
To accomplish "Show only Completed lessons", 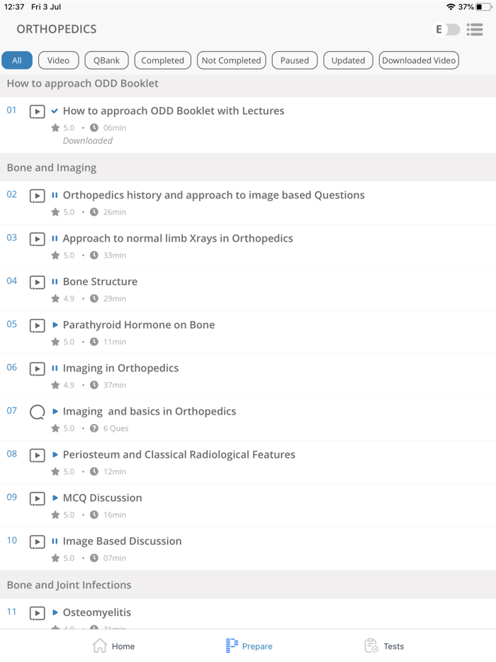I will point(162,60).
